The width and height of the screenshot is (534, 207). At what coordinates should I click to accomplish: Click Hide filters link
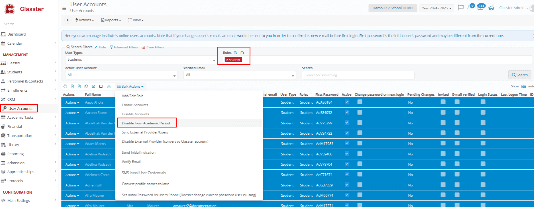(100, 47)
